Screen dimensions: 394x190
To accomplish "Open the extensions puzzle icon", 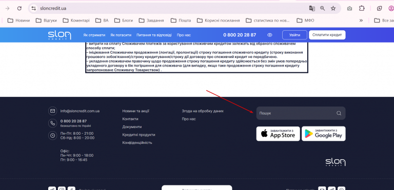I will [362, 8].
